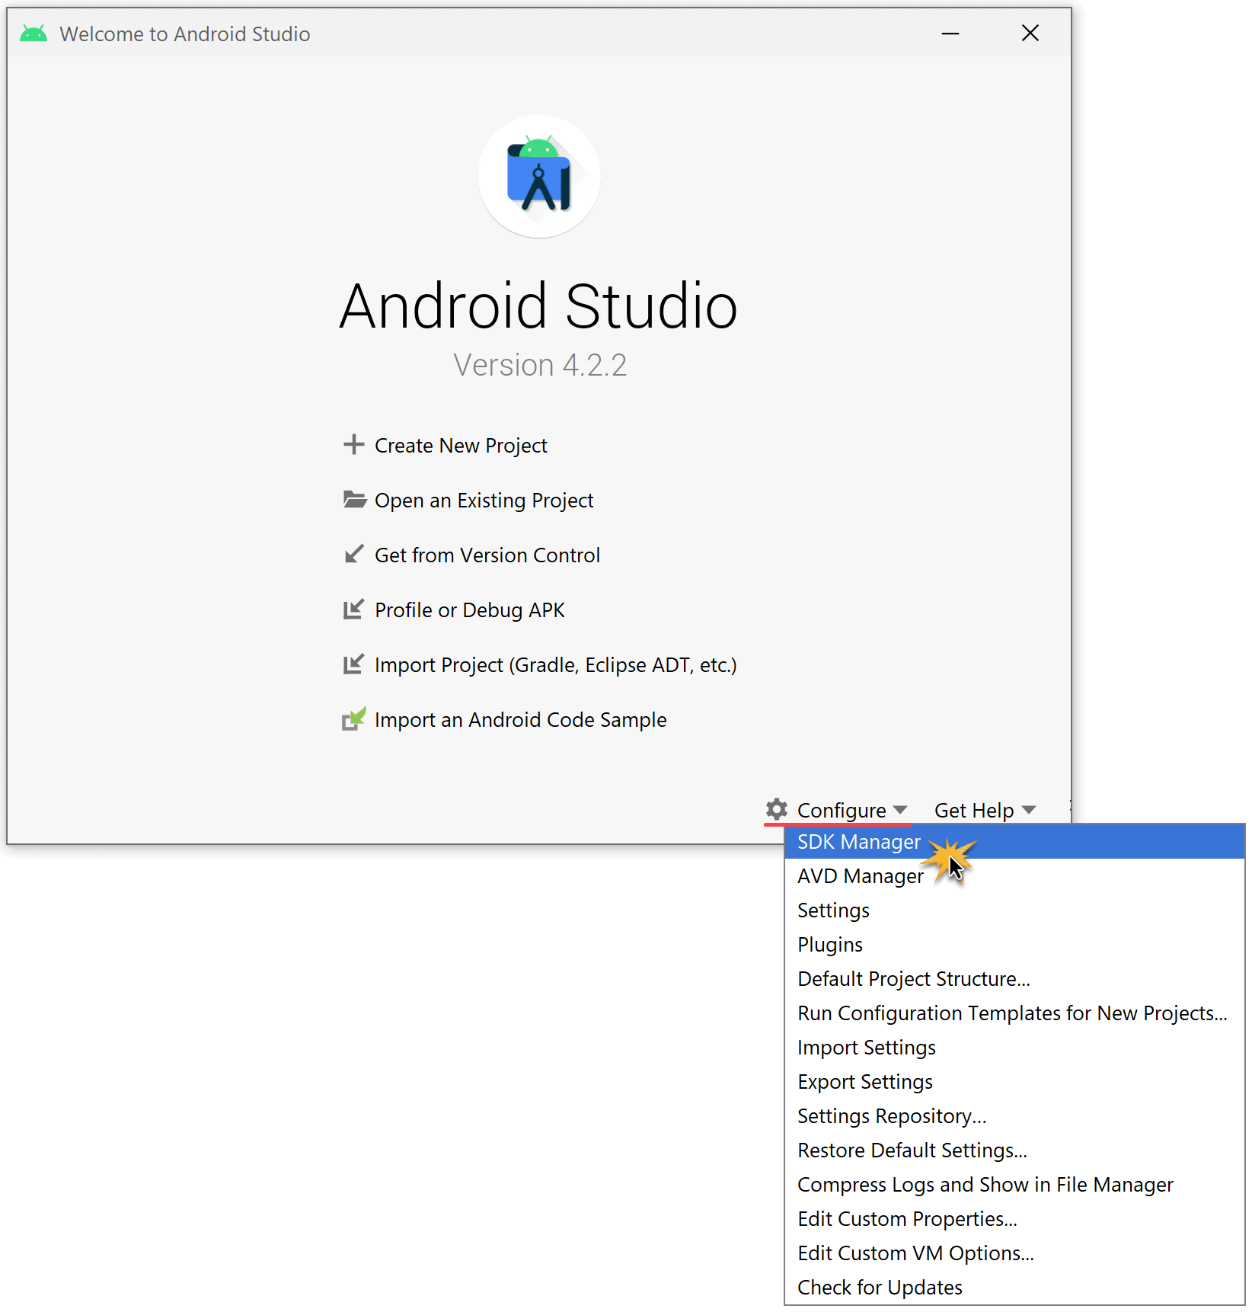Click the Create New Project link
This screenshot has width=1252, height=1312.
coord(461,446)
